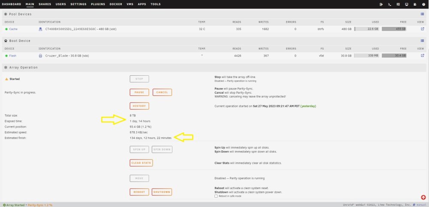Click the Array Started status icon in footer
The width and height of the screenshot is (429, 207).
tap(4, 205)
